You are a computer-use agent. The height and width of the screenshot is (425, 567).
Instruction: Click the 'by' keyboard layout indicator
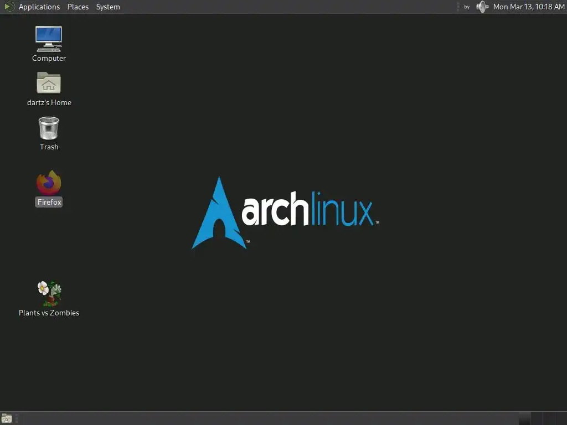[467, 7]
